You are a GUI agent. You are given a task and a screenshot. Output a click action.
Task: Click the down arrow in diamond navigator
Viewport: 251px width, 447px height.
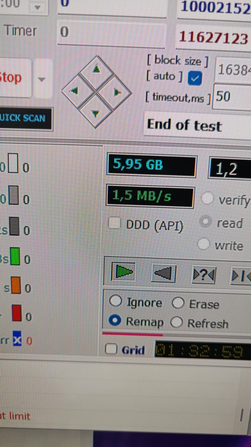pyautogui.click(x=95, y=113)
